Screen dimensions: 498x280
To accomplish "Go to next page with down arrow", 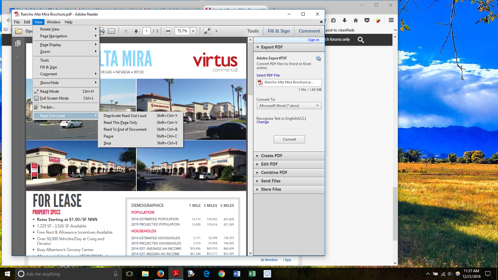I will pos(136,31).
